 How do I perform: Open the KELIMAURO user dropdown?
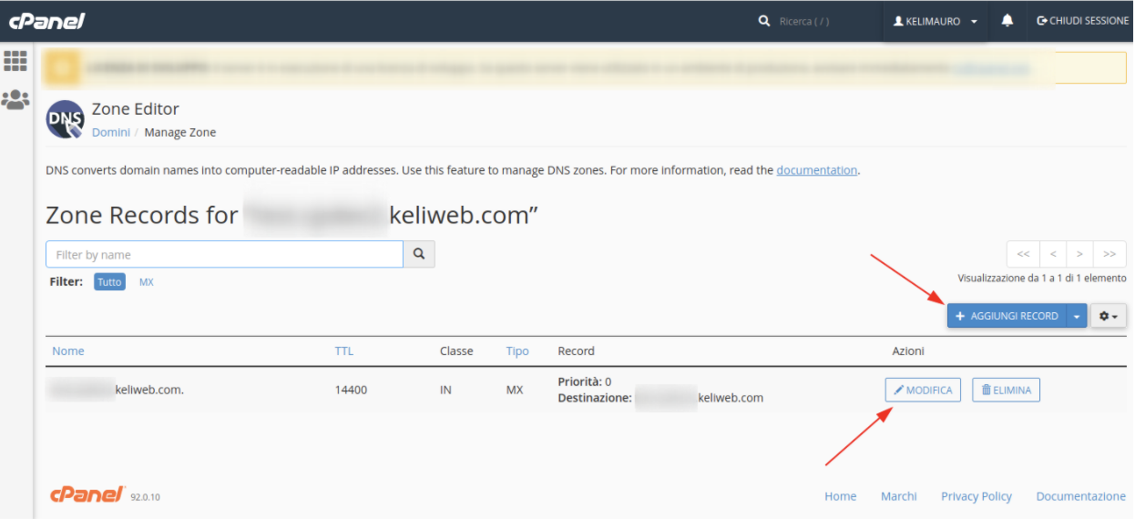[x=936, y=21]
